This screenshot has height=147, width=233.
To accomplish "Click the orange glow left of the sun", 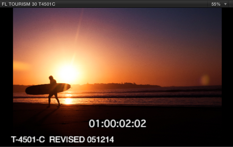I will (25, 66).
